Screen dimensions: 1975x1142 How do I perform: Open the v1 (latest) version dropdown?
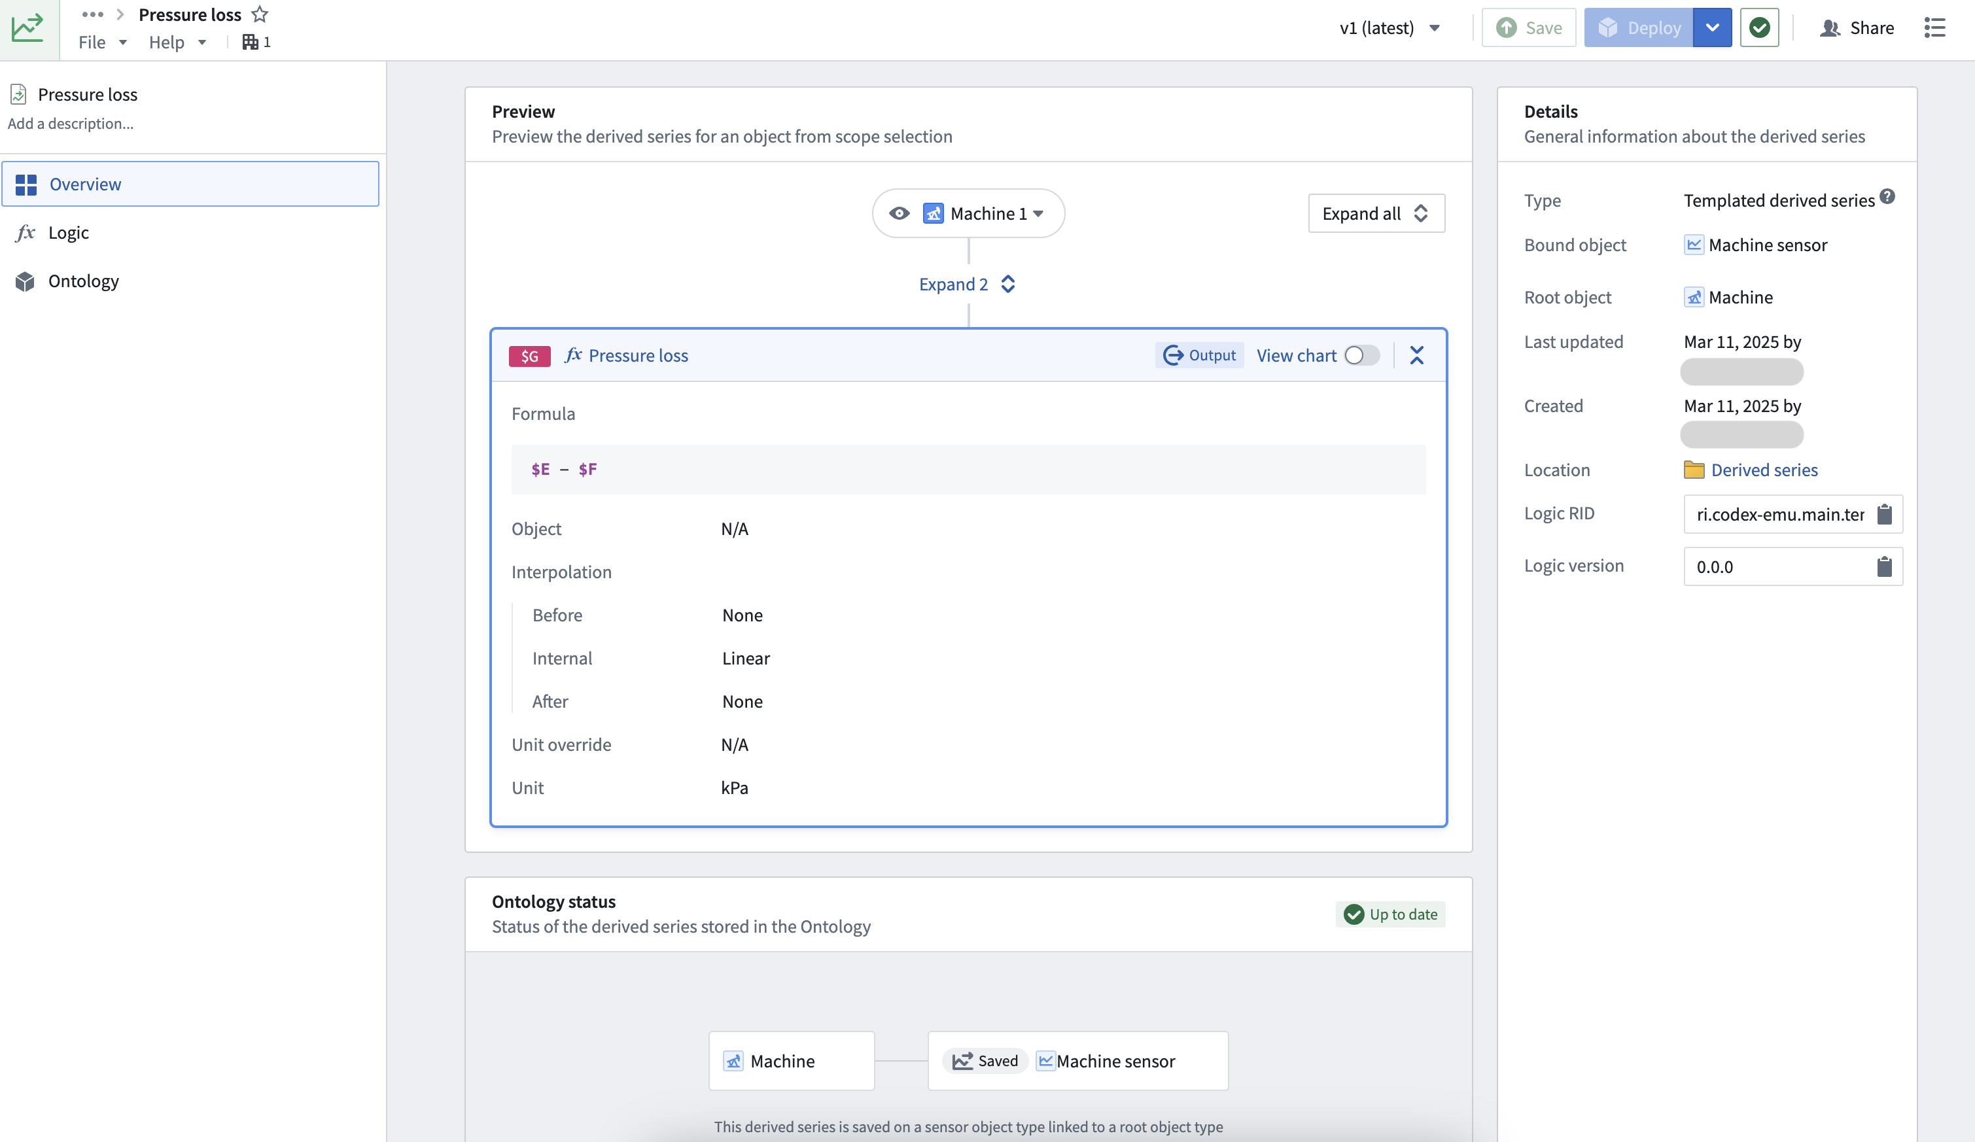[x=1389, y=27]
